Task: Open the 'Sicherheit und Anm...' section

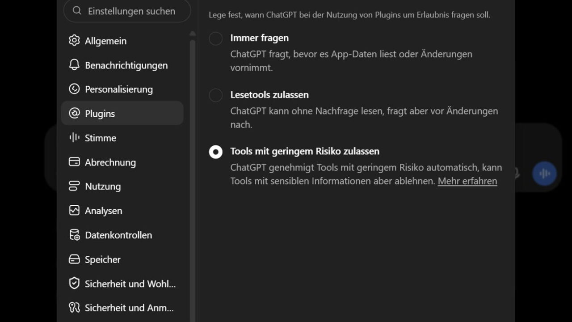Action: [122, 308]
